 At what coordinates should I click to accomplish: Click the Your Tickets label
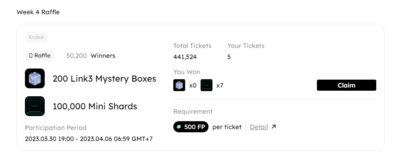(246, 46)
